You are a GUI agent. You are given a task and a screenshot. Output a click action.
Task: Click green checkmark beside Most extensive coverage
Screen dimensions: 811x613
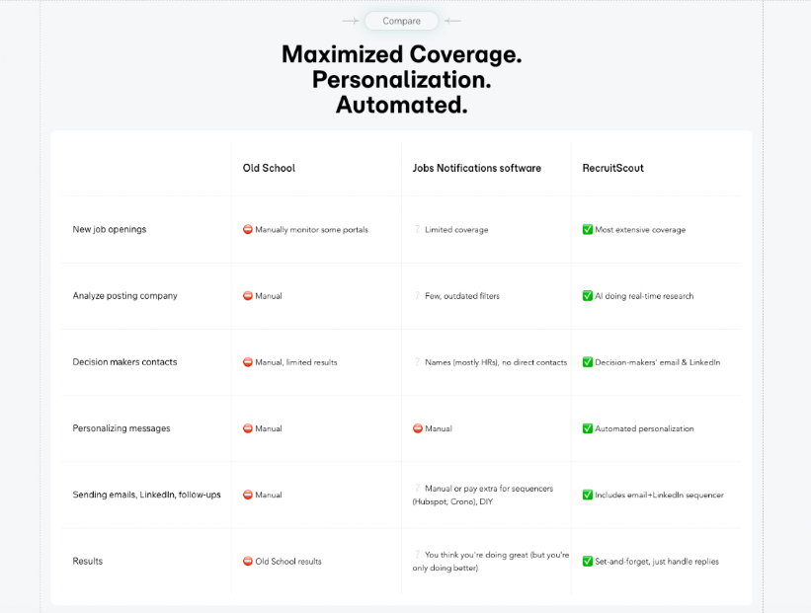(588, 229)
